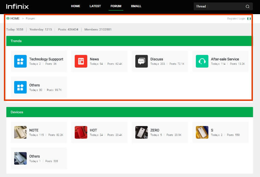
Task: Click the Discuss chat bubble icon
Action: point(141,61)
